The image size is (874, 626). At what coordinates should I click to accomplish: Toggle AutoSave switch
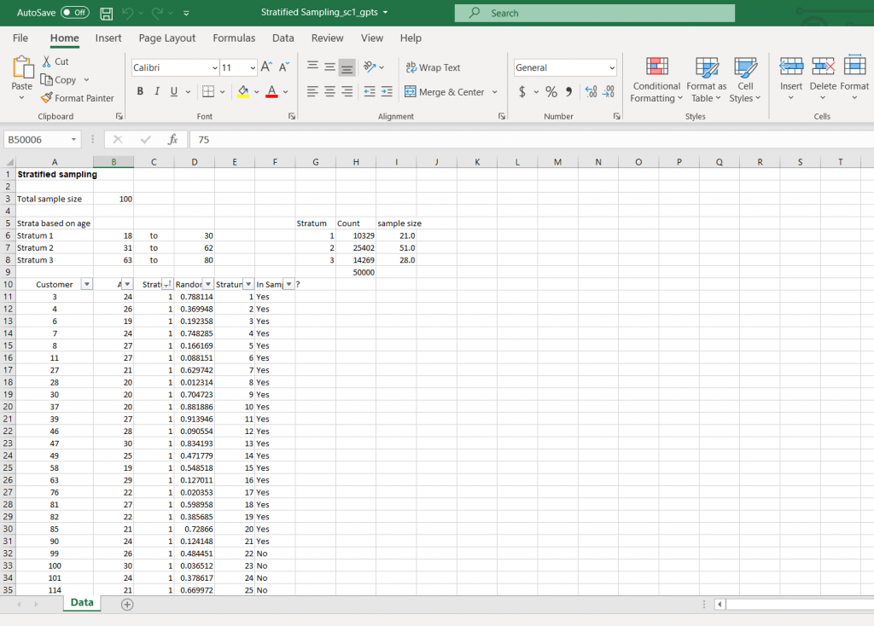[x=75, y=12]
